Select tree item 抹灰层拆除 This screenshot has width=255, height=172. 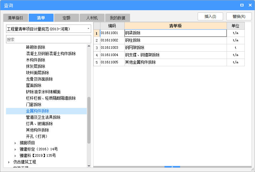point(36,66)
